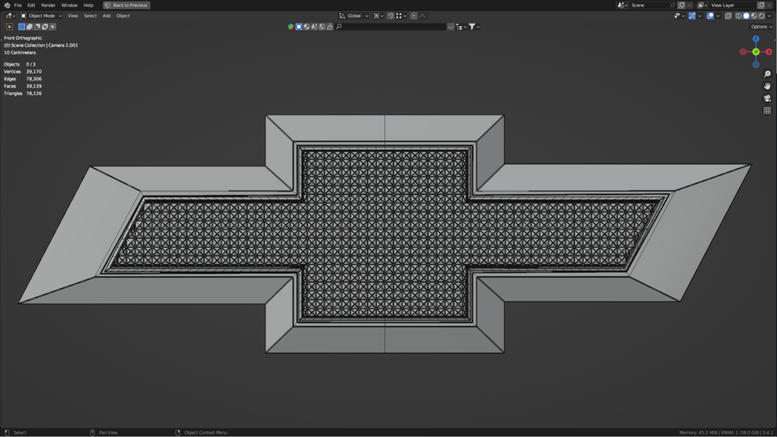Screen dimensions: 777x437
Task: Click the Back to Previous button
Action: coord(126,5)
